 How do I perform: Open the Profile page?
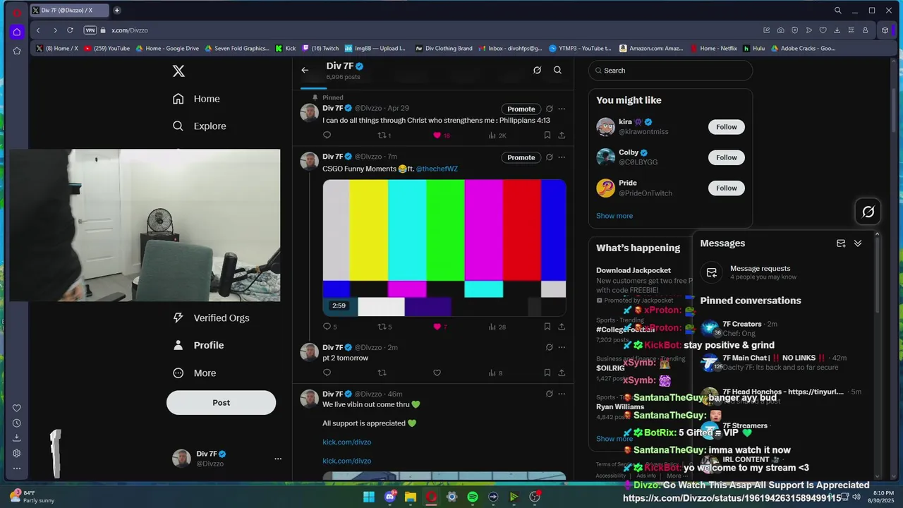click(198, 346)
